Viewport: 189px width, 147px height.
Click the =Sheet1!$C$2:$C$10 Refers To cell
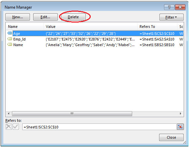pos(157,34)
